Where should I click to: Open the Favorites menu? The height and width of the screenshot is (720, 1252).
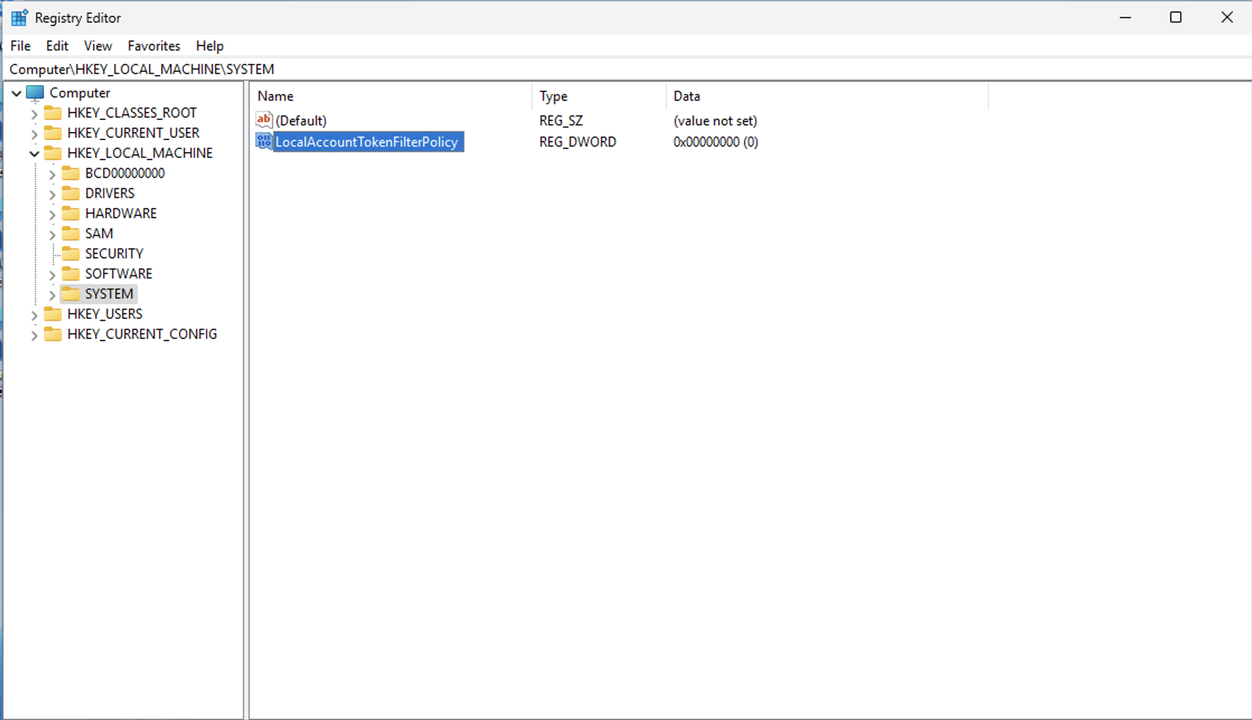click(154, 46)
